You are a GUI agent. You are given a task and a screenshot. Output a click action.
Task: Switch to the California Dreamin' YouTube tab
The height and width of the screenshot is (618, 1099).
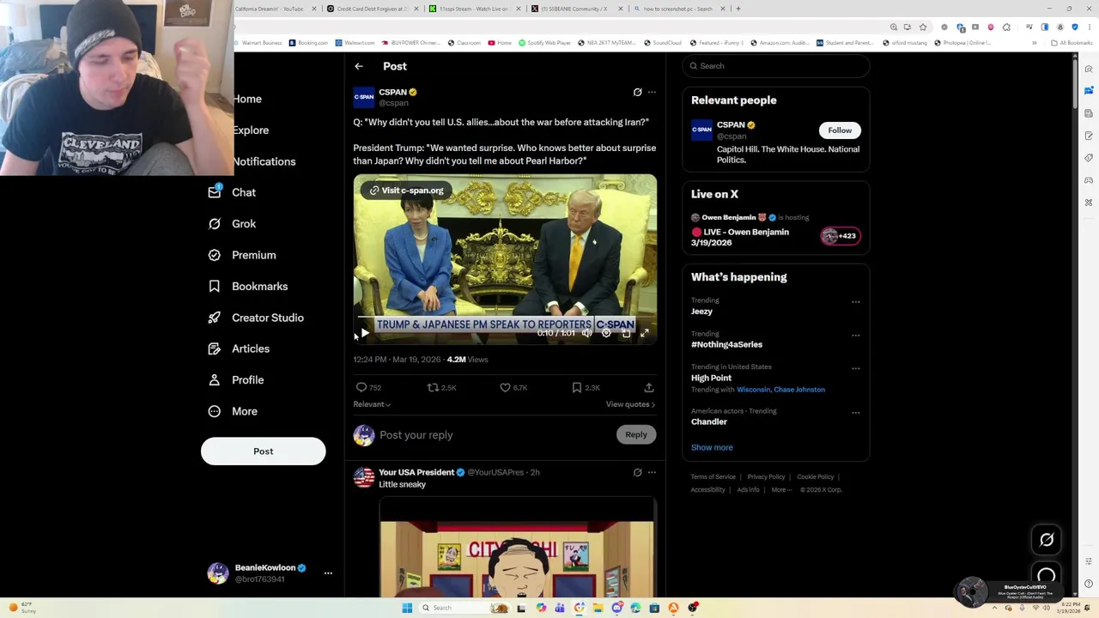pos(270,9)
